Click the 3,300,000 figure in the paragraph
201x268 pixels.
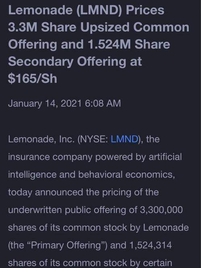(x=161, y=210)
